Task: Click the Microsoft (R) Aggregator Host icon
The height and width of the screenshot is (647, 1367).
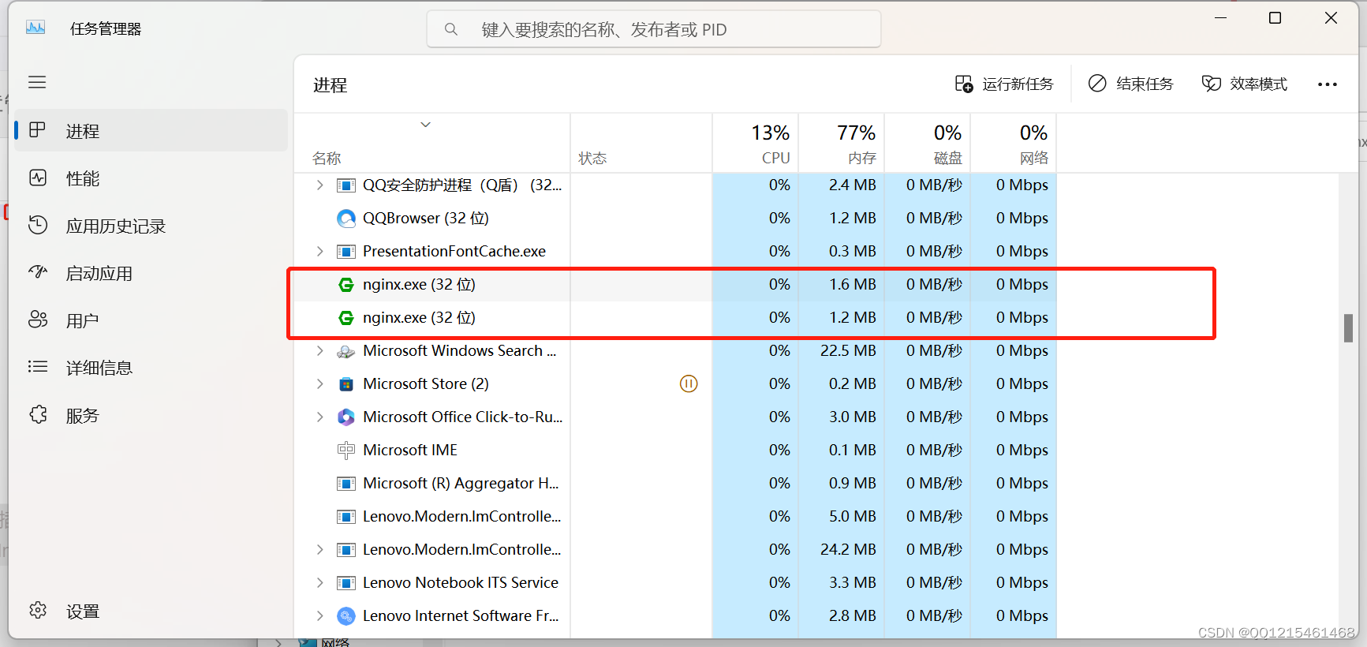Action: (x=345, y=483)
